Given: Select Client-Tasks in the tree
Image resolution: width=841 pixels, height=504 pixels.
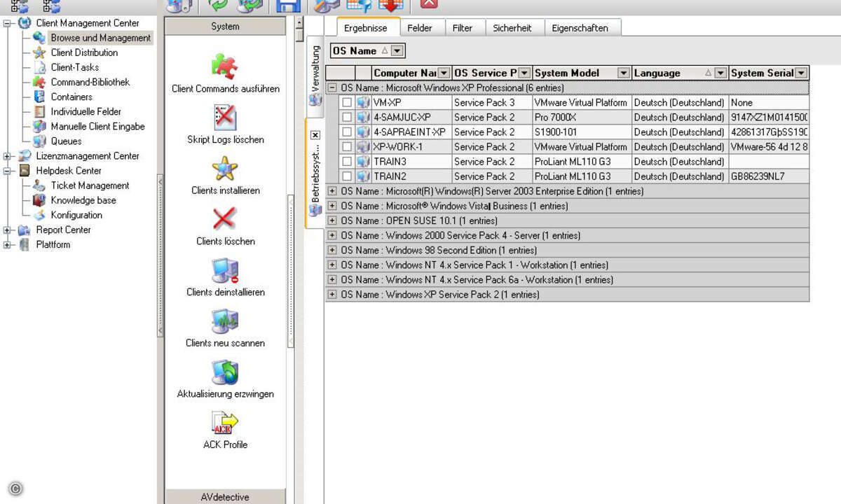Looking at the screenshot, I should click(x=75, y=67).
